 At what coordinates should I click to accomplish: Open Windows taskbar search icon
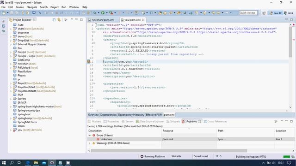click(x=12, y=163)
